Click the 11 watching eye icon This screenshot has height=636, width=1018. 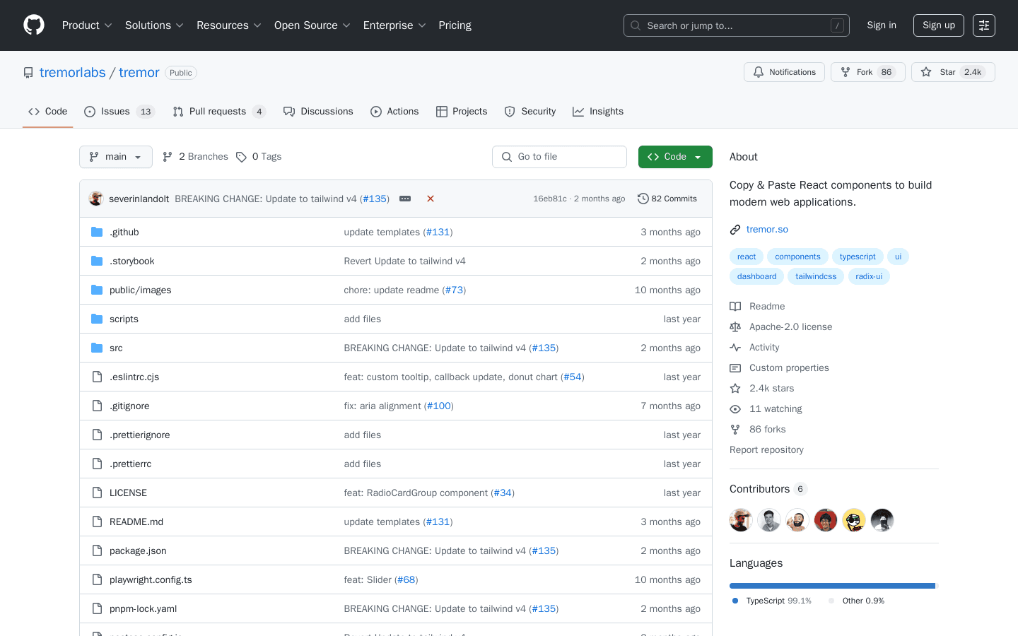pos(735,408)
